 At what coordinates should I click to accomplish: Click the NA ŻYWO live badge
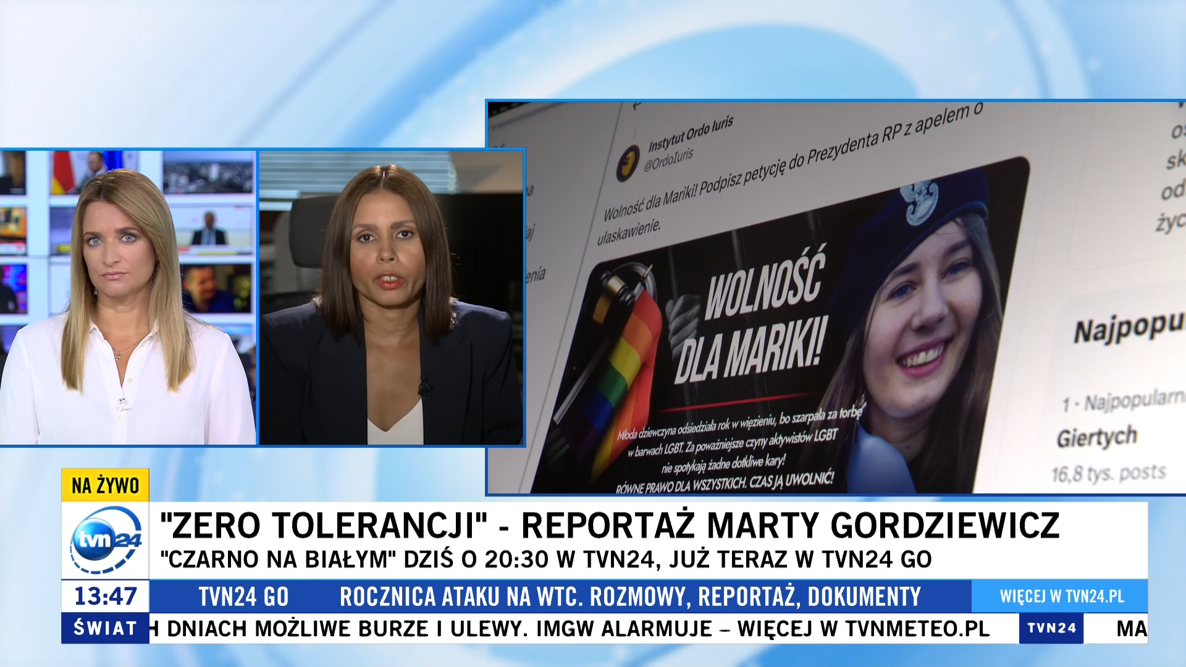tap(105, 485)
